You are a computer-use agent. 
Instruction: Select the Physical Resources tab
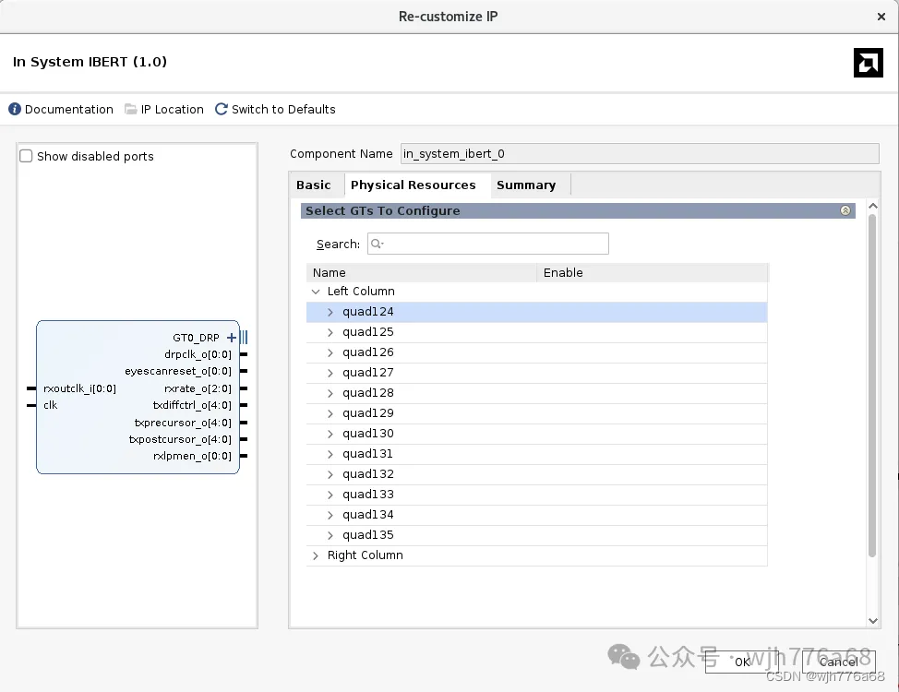pyautogui.click(x=414, y=185)
